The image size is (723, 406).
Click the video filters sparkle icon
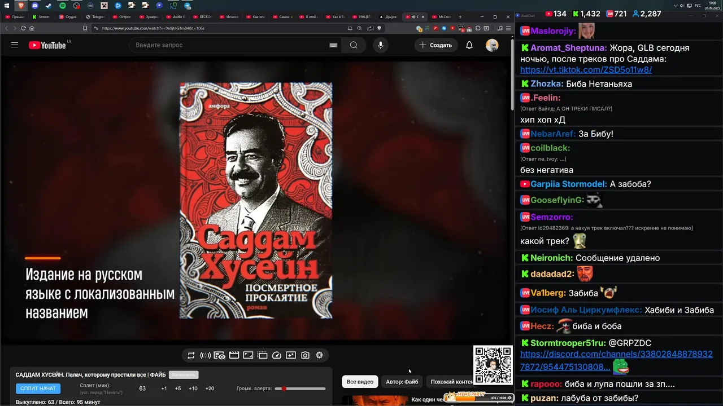(x=291, y=355)
